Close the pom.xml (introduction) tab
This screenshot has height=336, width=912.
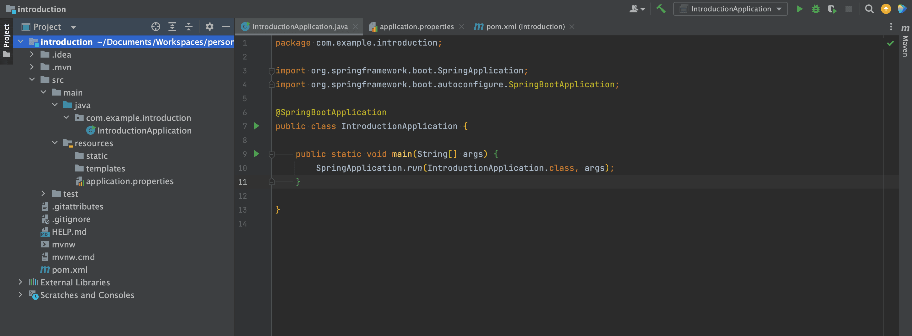(x=572, y=27)
